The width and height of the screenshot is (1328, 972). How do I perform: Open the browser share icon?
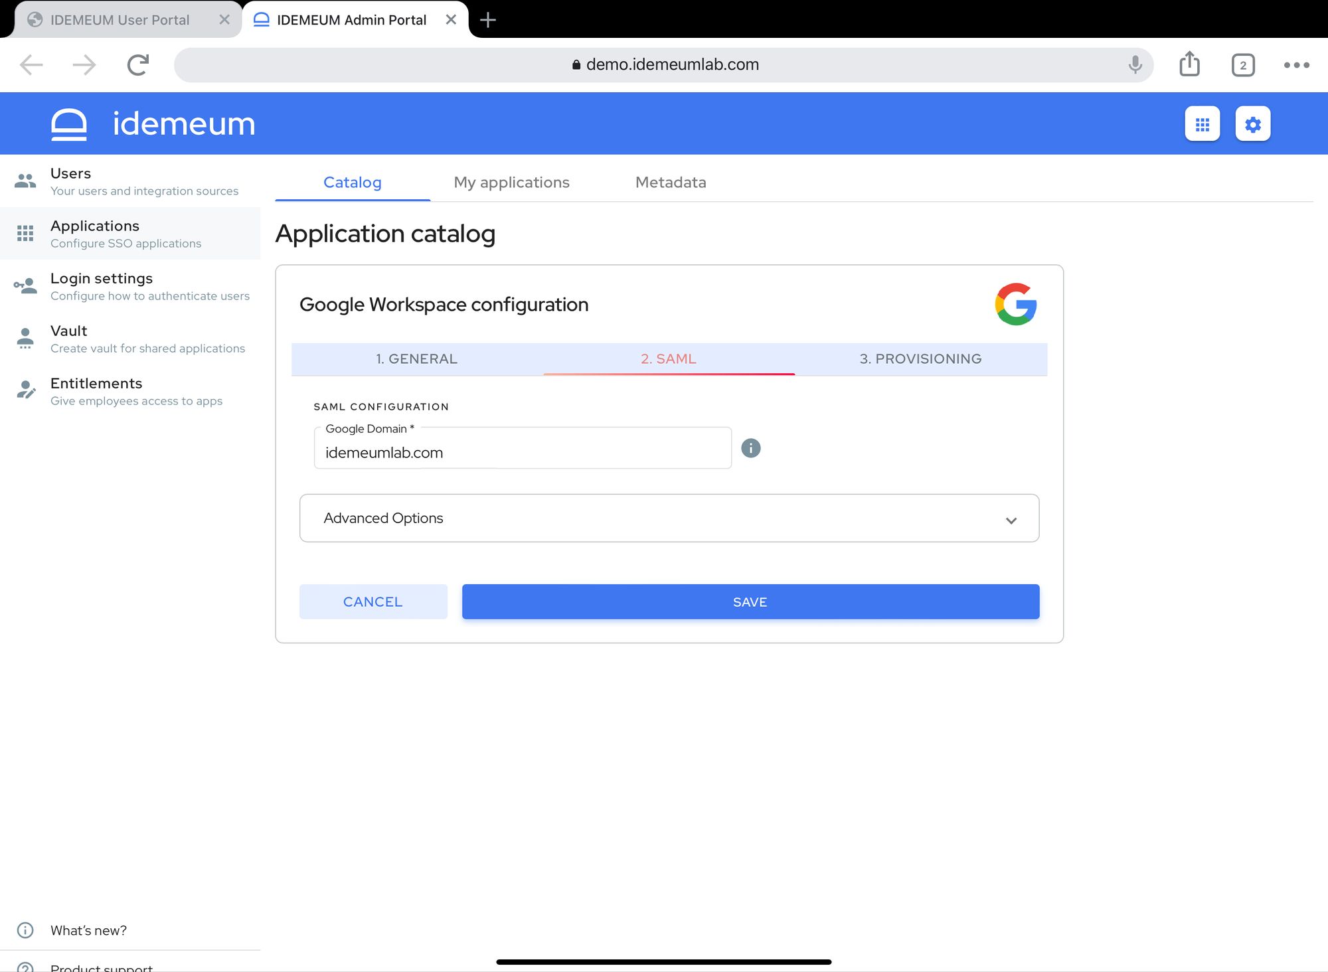pyautogui.click(x=1189, y=64)
